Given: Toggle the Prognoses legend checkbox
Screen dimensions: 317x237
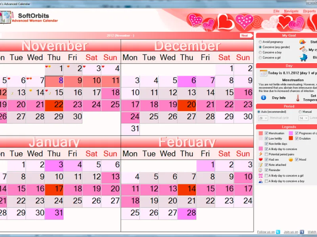Looking at the screenshot, I should click(296, 133).
